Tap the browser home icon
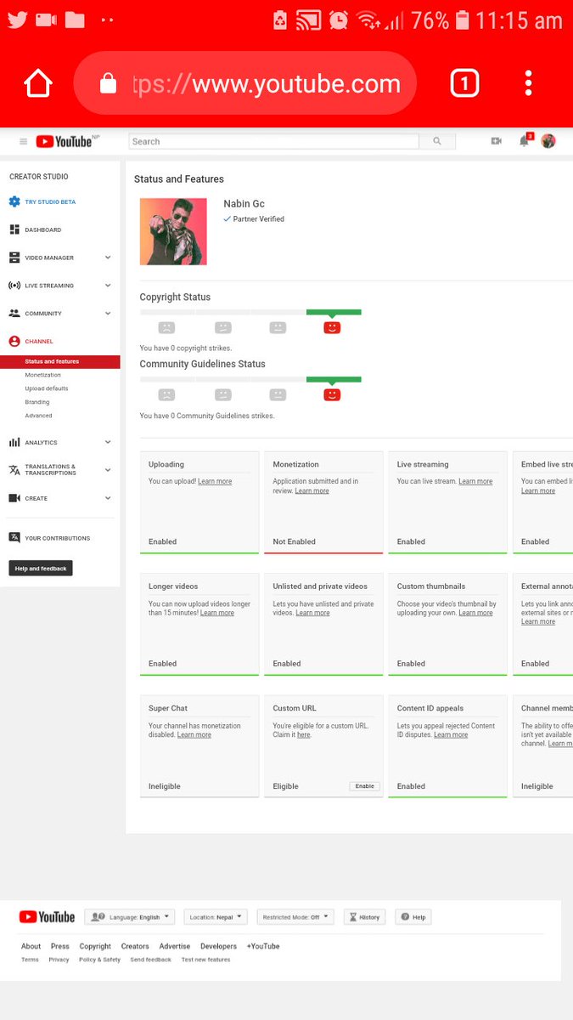 [x=38, y=83]
